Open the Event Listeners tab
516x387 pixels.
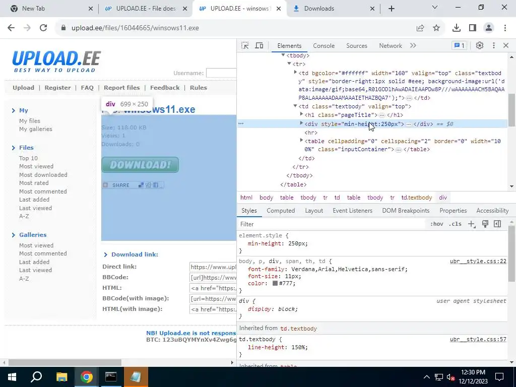352,211
